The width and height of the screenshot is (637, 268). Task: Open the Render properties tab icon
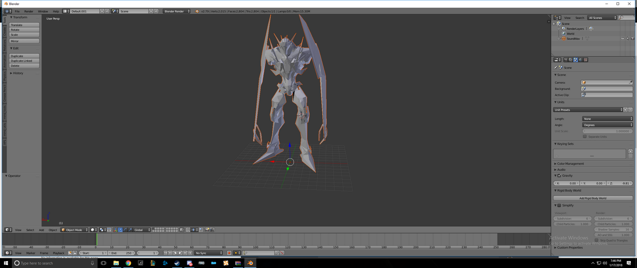pos(566,60)
